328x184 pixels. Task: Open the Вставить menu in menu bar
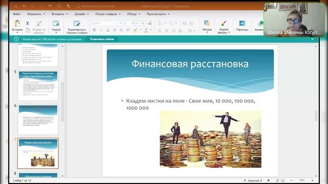coord(59,14)
